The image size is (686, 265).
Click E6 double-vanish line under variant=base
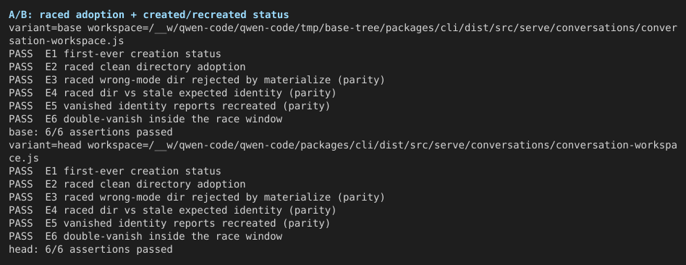[x=145, y=119]
